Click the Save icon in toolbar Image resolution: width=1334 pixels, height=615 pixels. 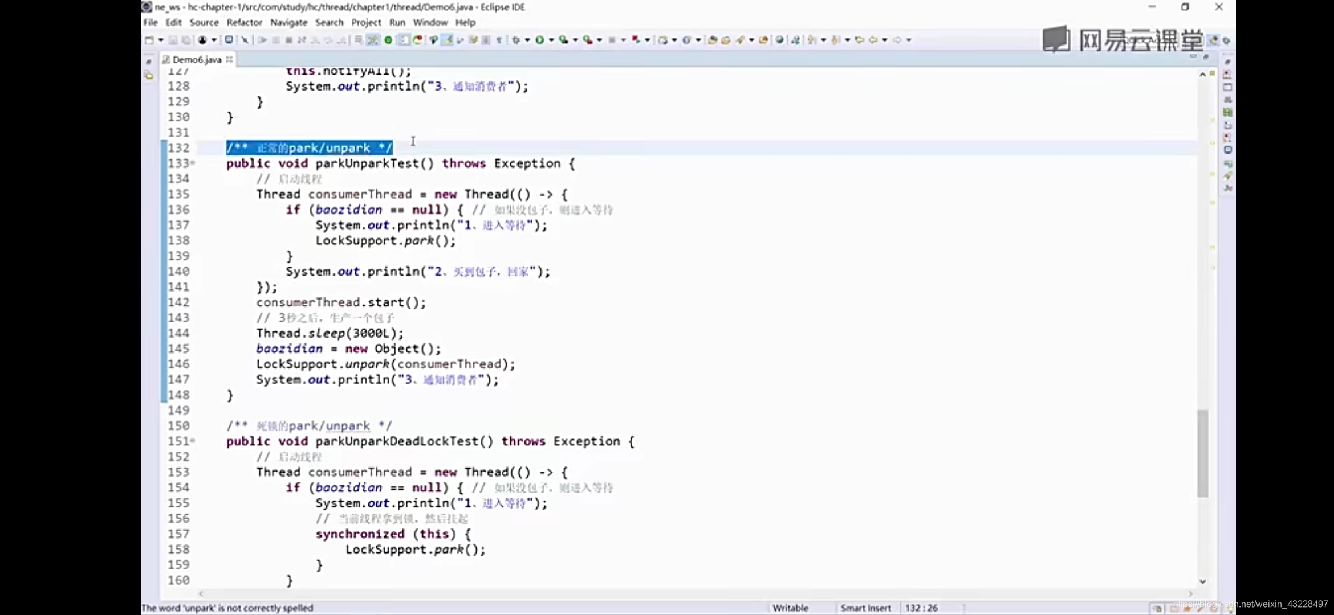tap(173, 40)
